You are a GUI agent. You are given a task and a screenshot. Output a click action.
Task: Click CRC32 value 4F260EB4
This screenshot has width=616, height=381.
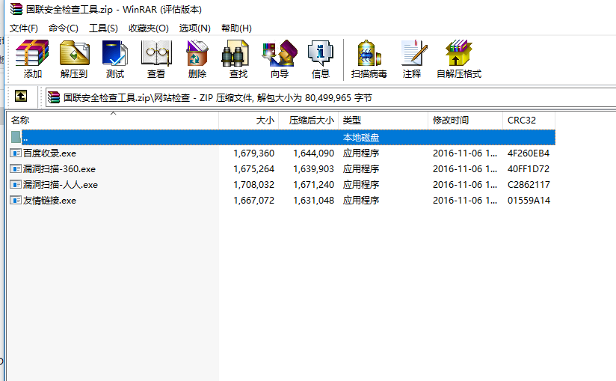(529, 153)
